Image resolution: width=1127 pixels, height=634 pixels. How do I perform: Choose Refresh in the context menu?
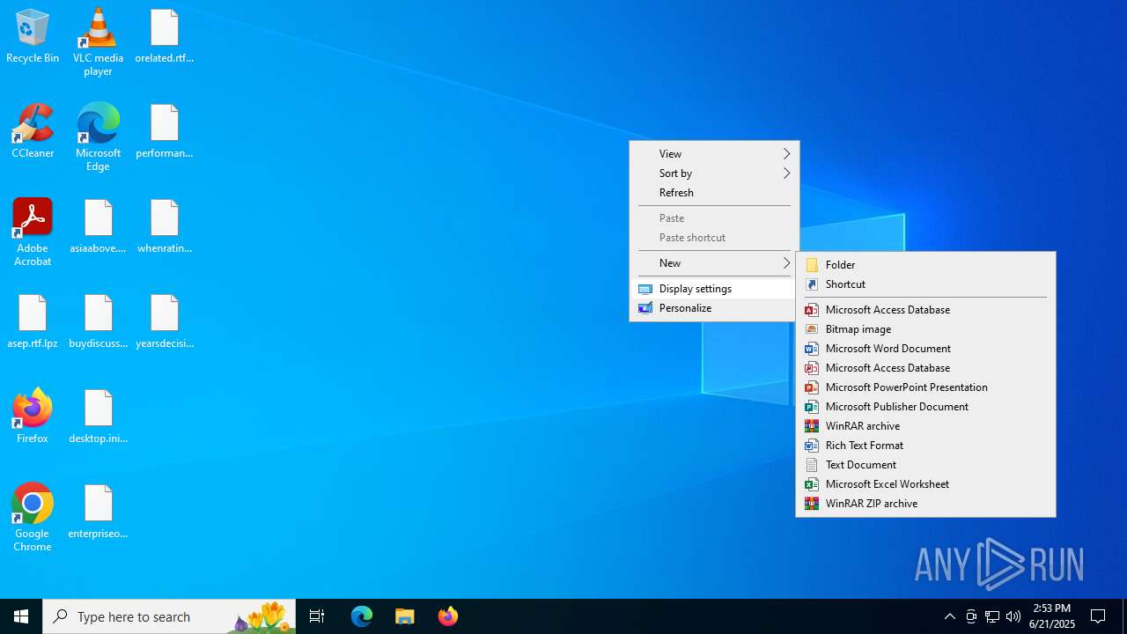pos(714,193)
